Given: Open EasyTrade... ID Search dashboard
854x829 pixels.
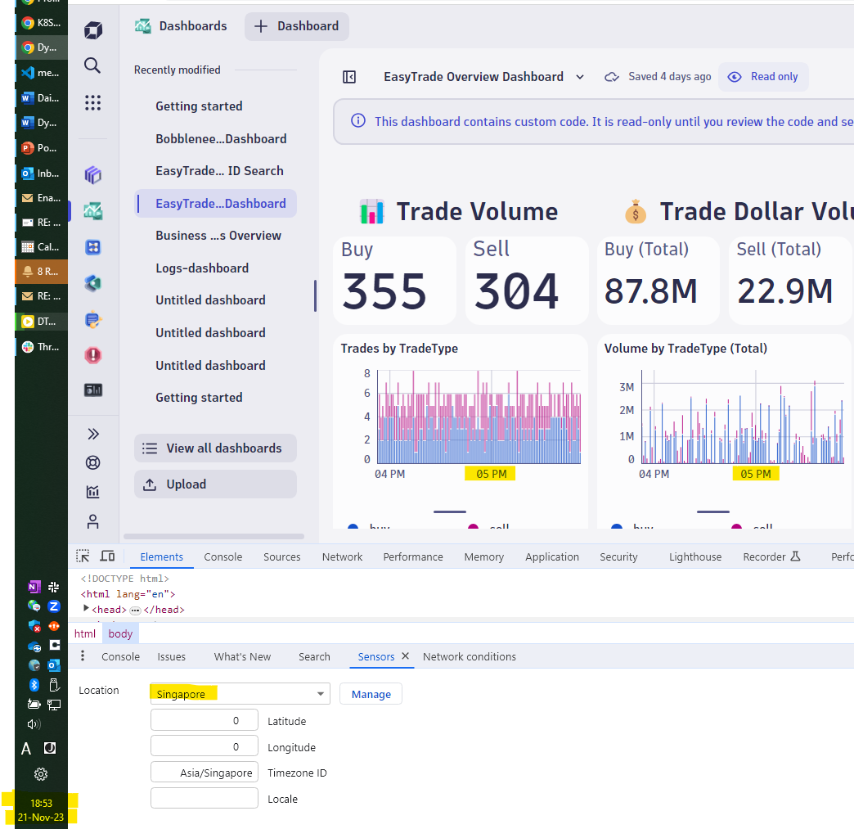Looking at the screenshot, I should point(219,171).
